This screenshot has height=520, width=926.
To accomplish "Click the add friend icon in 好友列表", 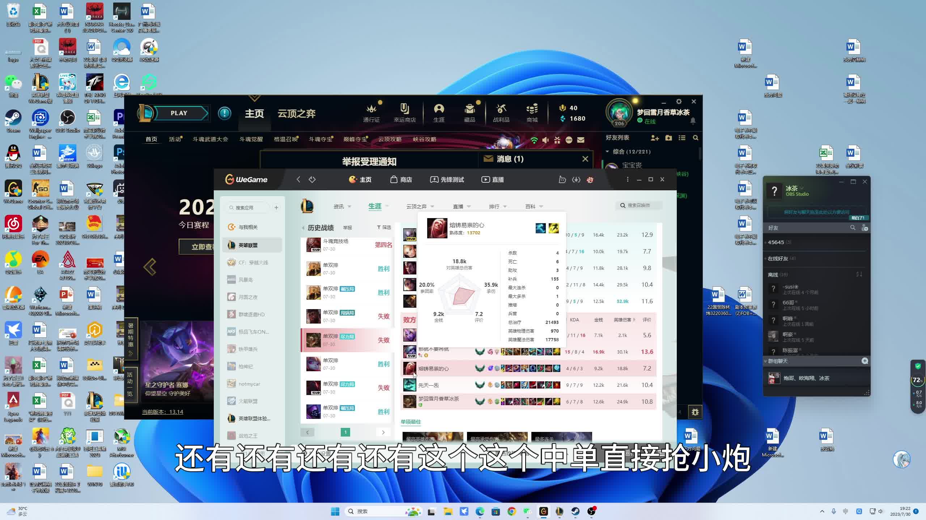I will [654, 138].
